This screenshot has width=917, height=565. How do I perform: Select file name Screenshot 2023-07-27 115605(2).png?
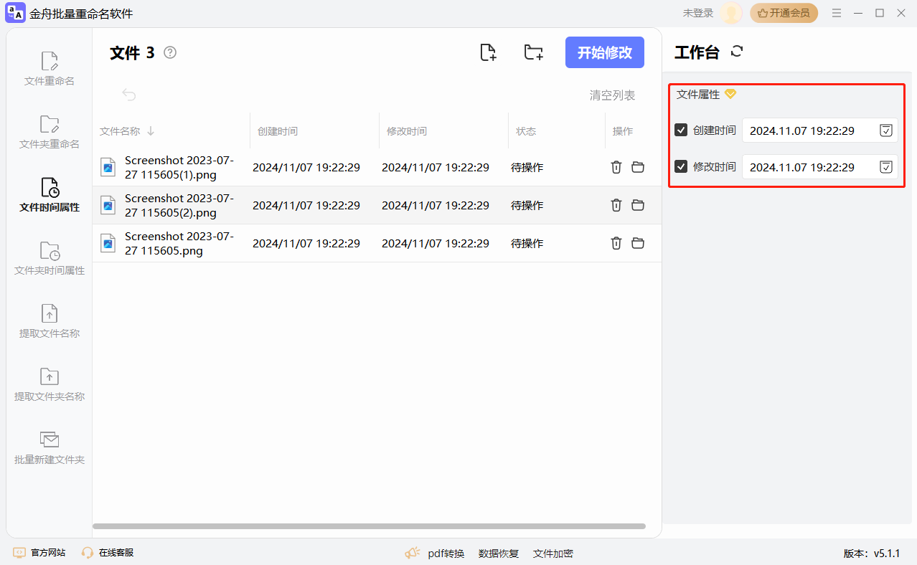[179, 205]
